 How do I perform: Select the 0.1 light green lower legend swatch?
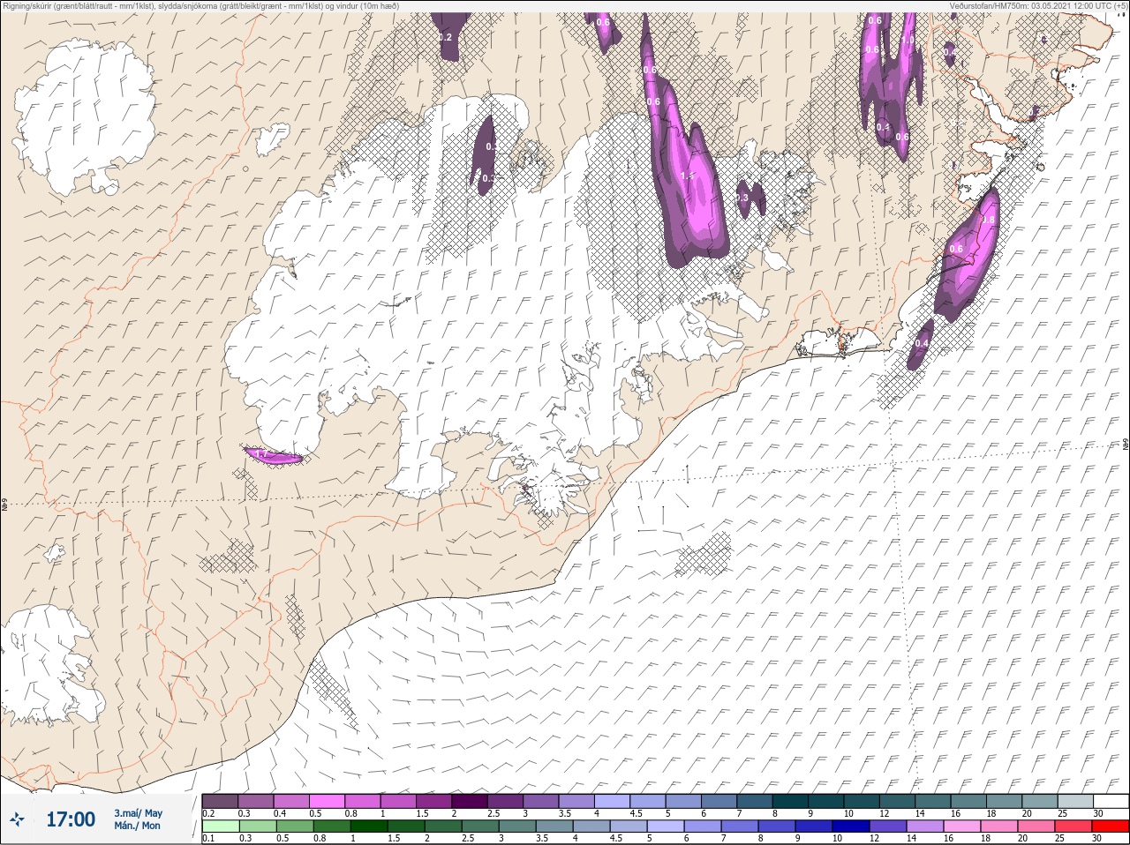click(220, 826)
